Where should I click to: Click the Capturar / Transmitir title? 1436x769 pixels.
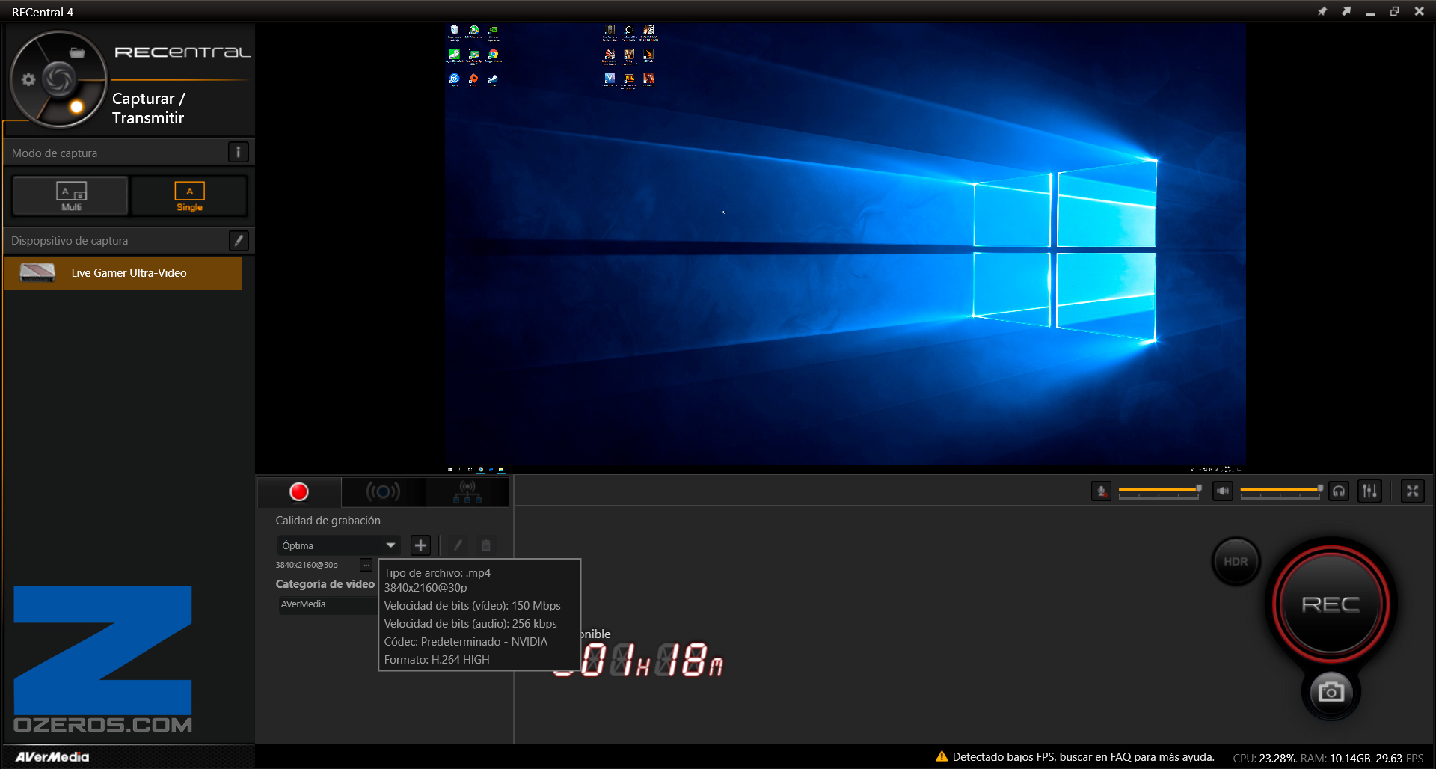click(x=149, y=108)
